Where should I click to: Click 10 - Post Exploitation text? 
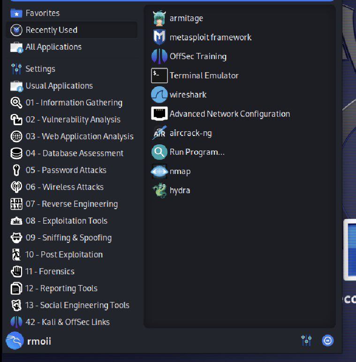[x=64, y=255]
